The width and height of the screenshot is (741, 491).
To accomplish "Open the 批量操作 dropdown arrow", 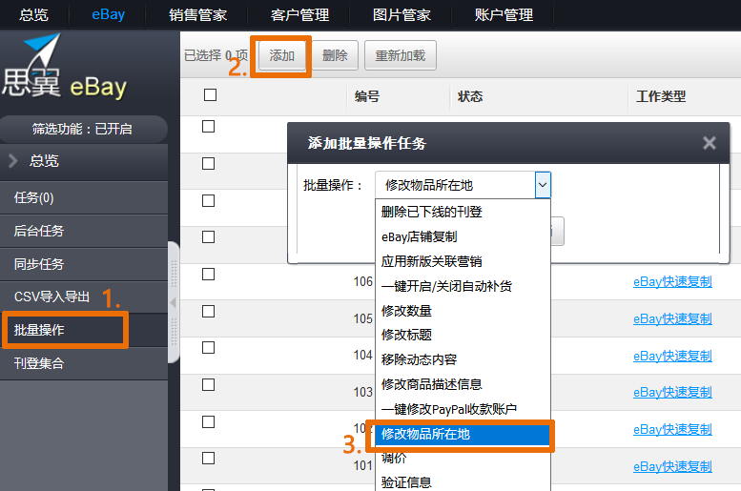I will pos(543,185).
